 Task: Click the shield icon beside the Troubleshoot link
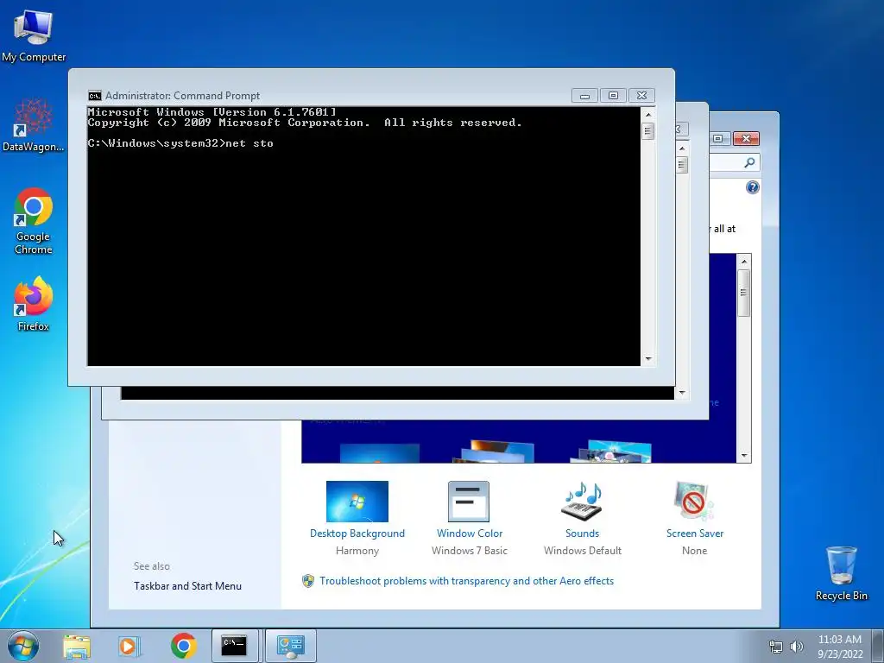pyautogui.click(x=308, y=581)
